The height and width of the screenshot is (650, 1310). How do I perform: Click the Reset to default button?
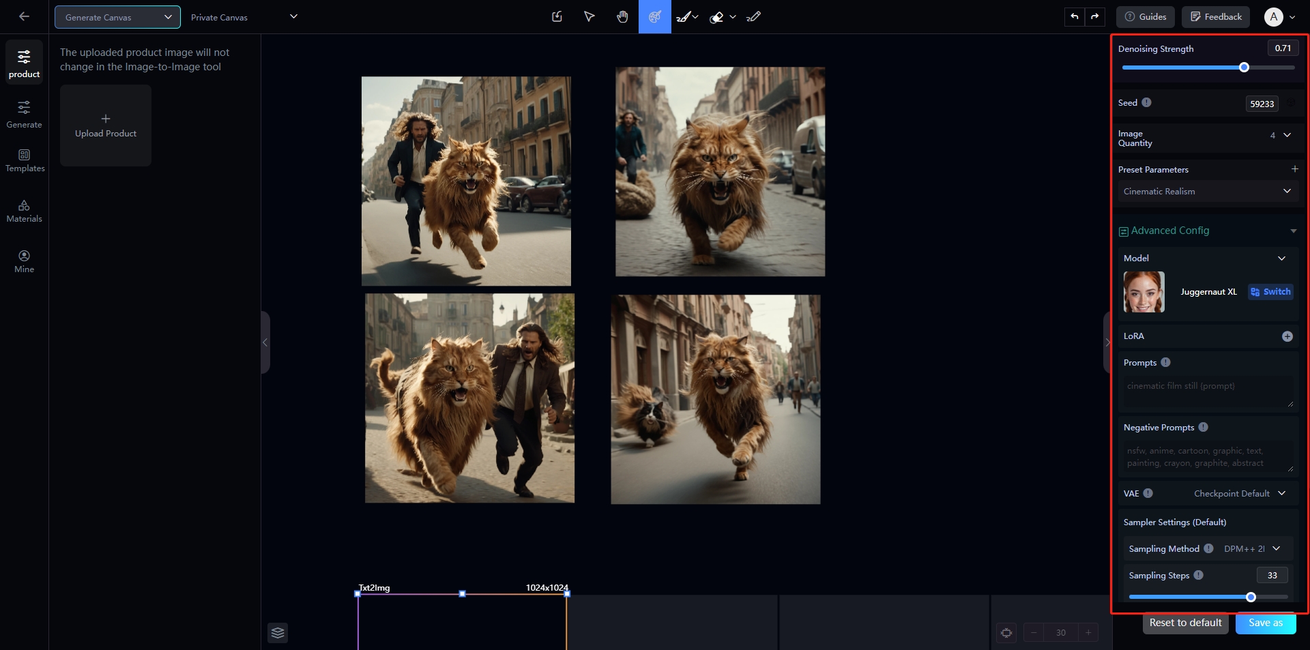1185,623
